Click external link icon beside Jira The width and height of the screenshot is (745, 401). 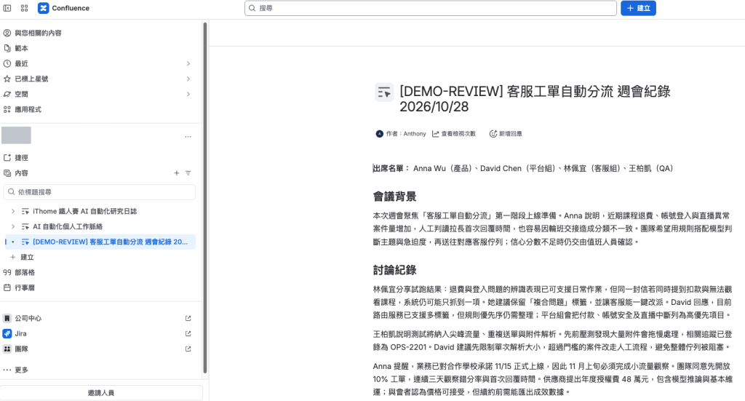tap(188, 333)
